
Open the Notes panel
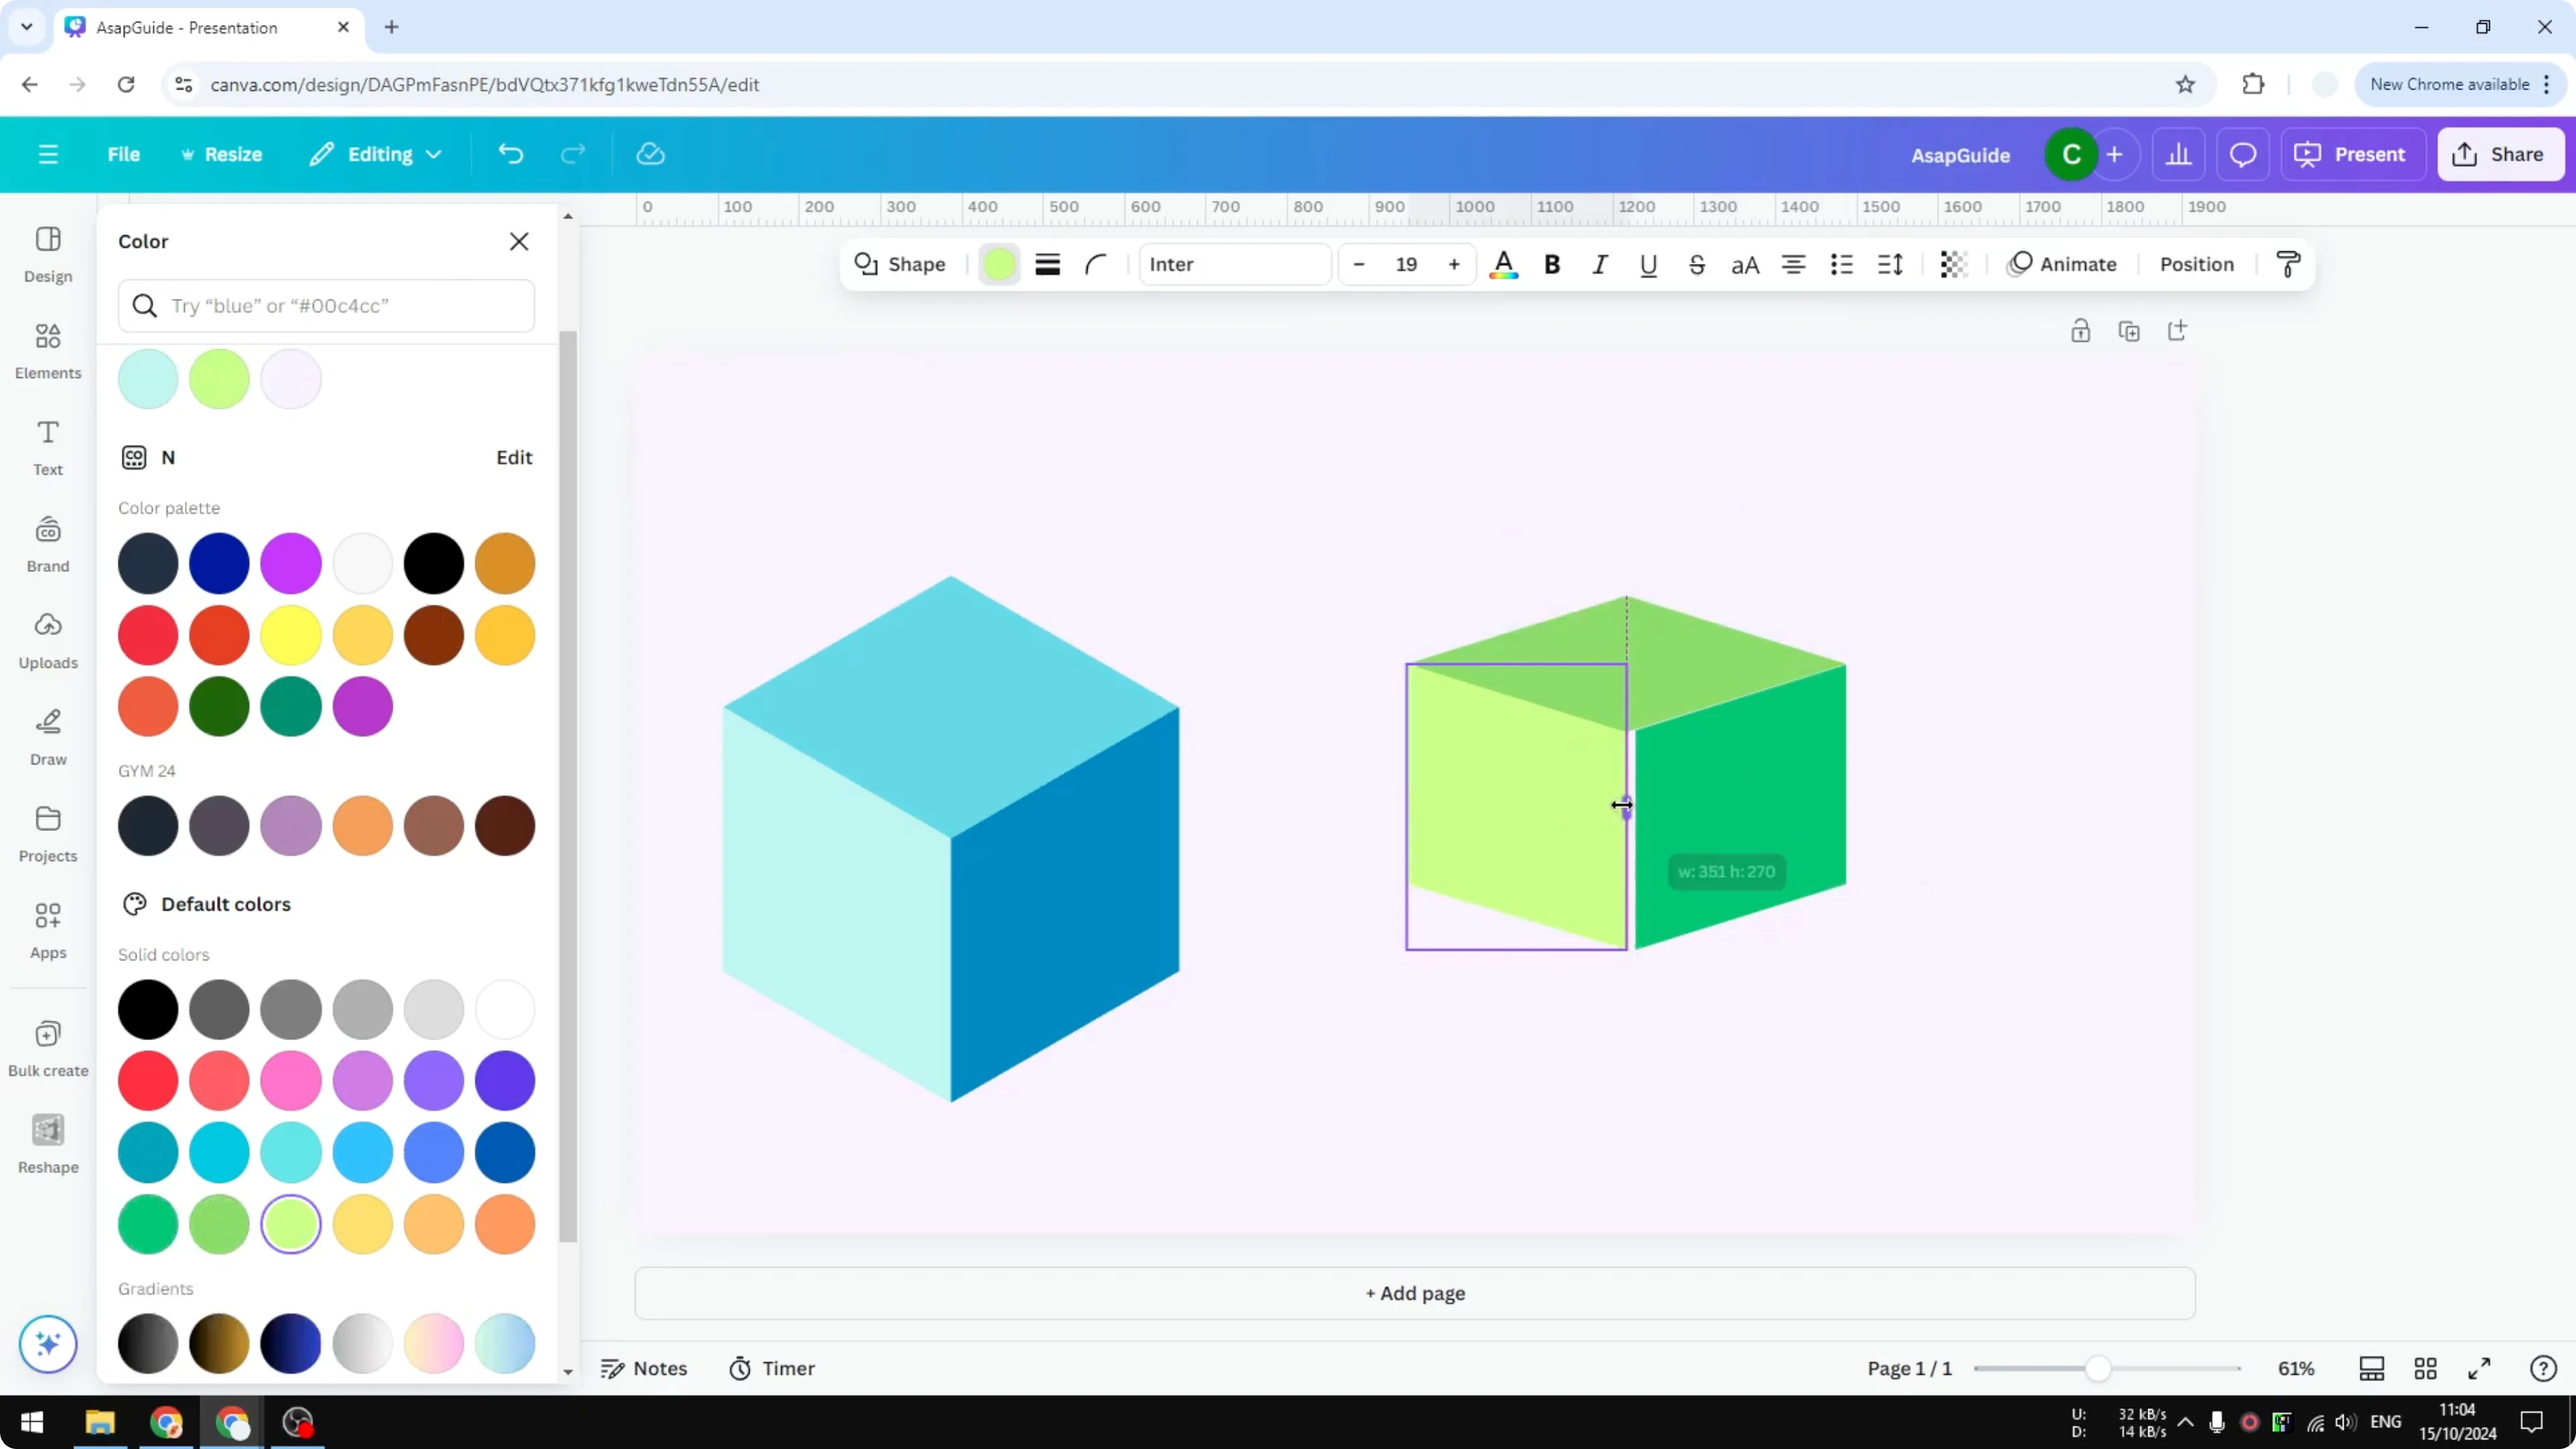tap(643, 1368)
